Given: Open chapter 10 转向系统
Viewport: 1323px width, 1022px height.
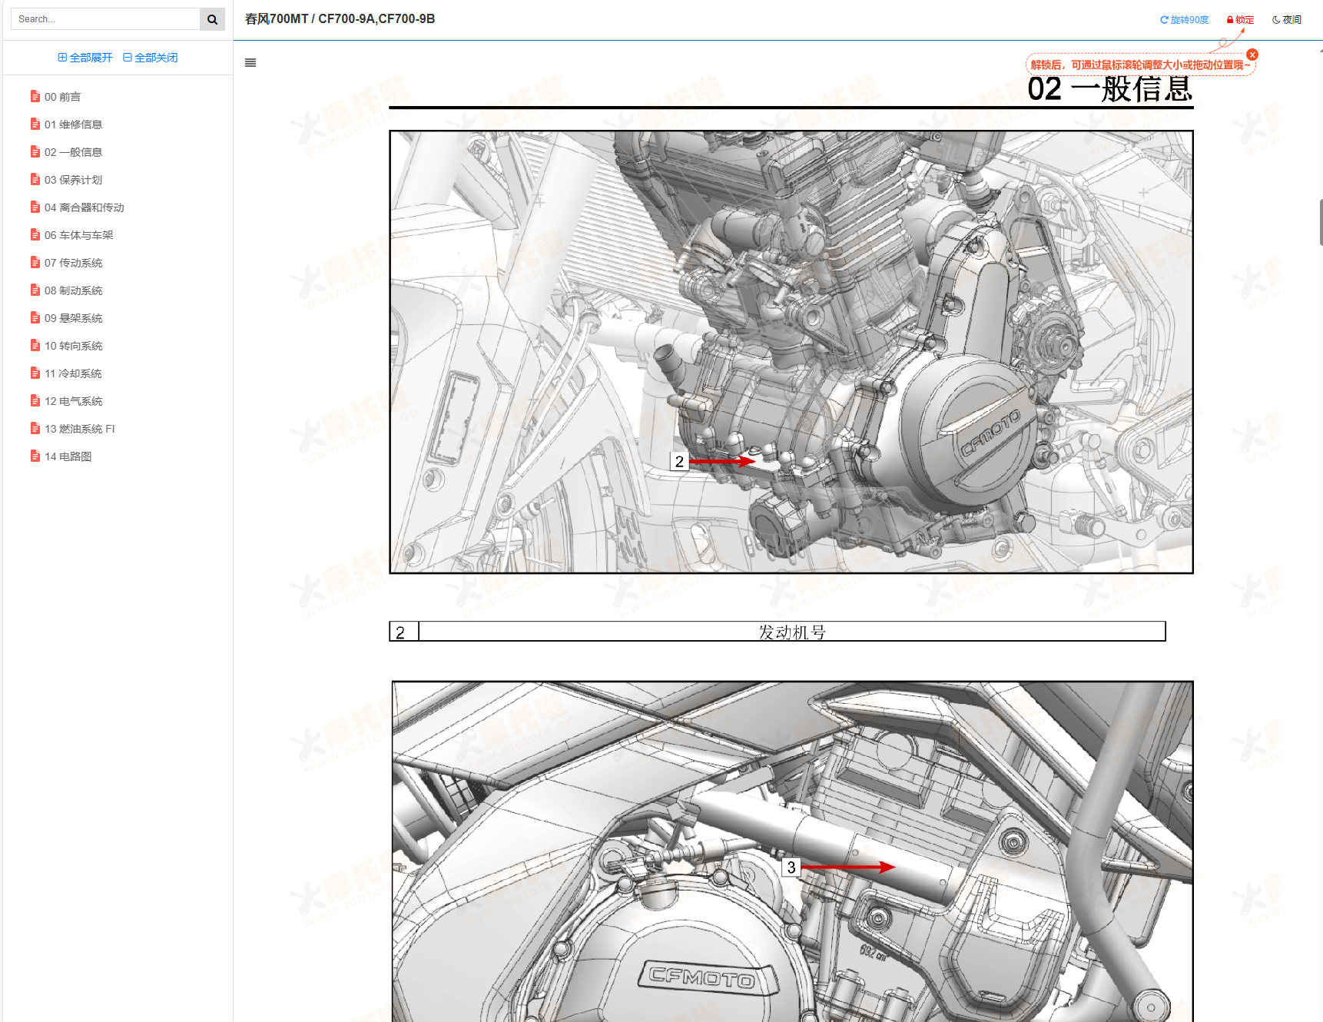Looking at the screenshot, I should (73, 346).
